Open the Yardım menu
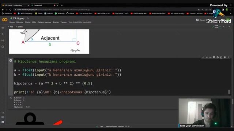Viewport: 234px width, 131px height. pyautogui.click(x=63, y=22)
